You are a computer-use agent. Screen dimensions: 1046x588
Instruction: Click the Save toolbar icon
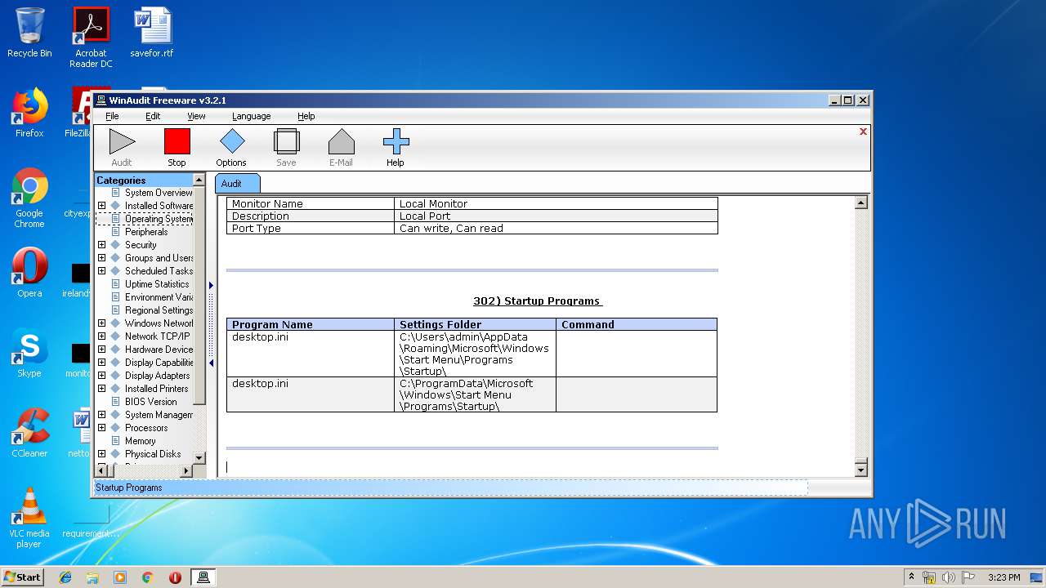pyautogui.click(x=286, y=142)
